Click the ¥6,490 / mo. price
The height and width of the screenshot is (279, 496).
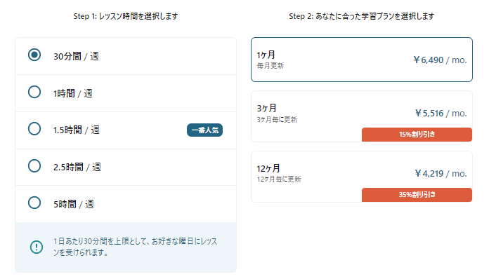click(x=440, y=60)
